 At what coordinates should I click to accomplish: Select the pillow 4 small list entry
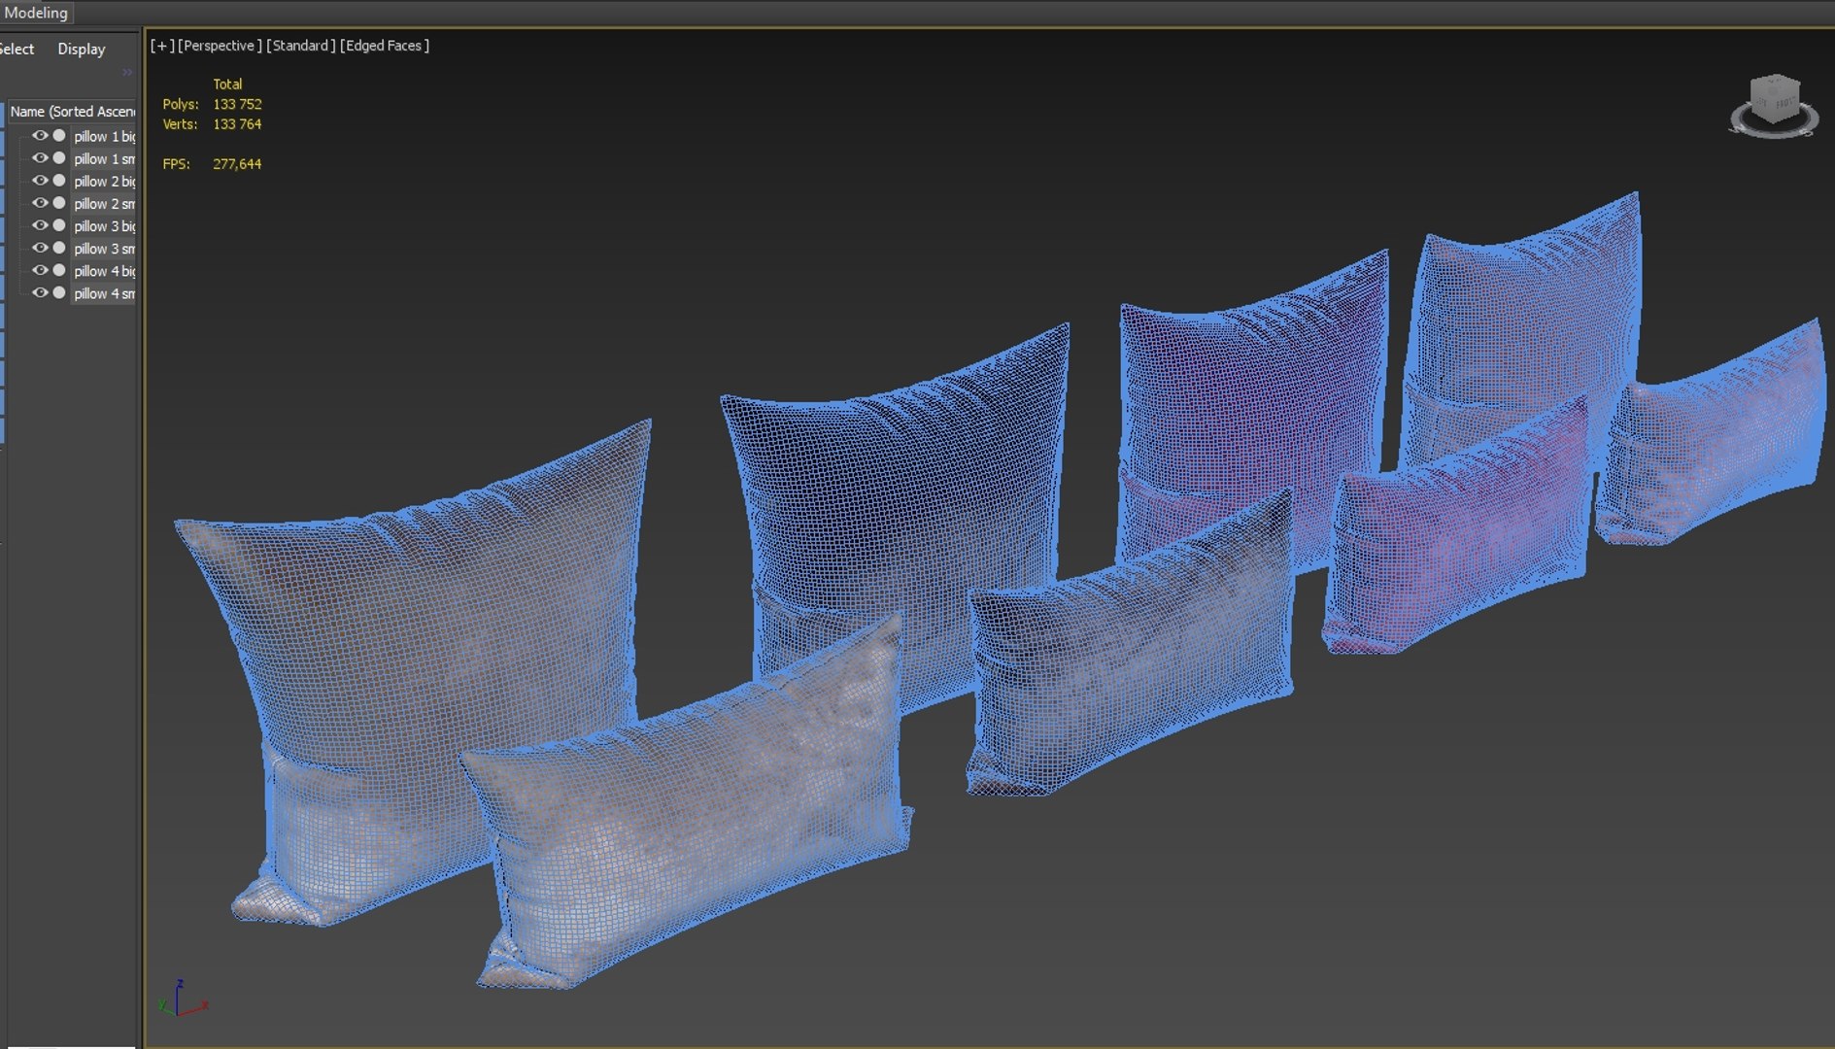tap(104, 292)
